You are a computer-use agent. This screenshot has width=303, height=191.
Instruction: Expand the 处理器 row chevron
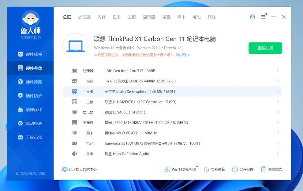pos(278,70)
